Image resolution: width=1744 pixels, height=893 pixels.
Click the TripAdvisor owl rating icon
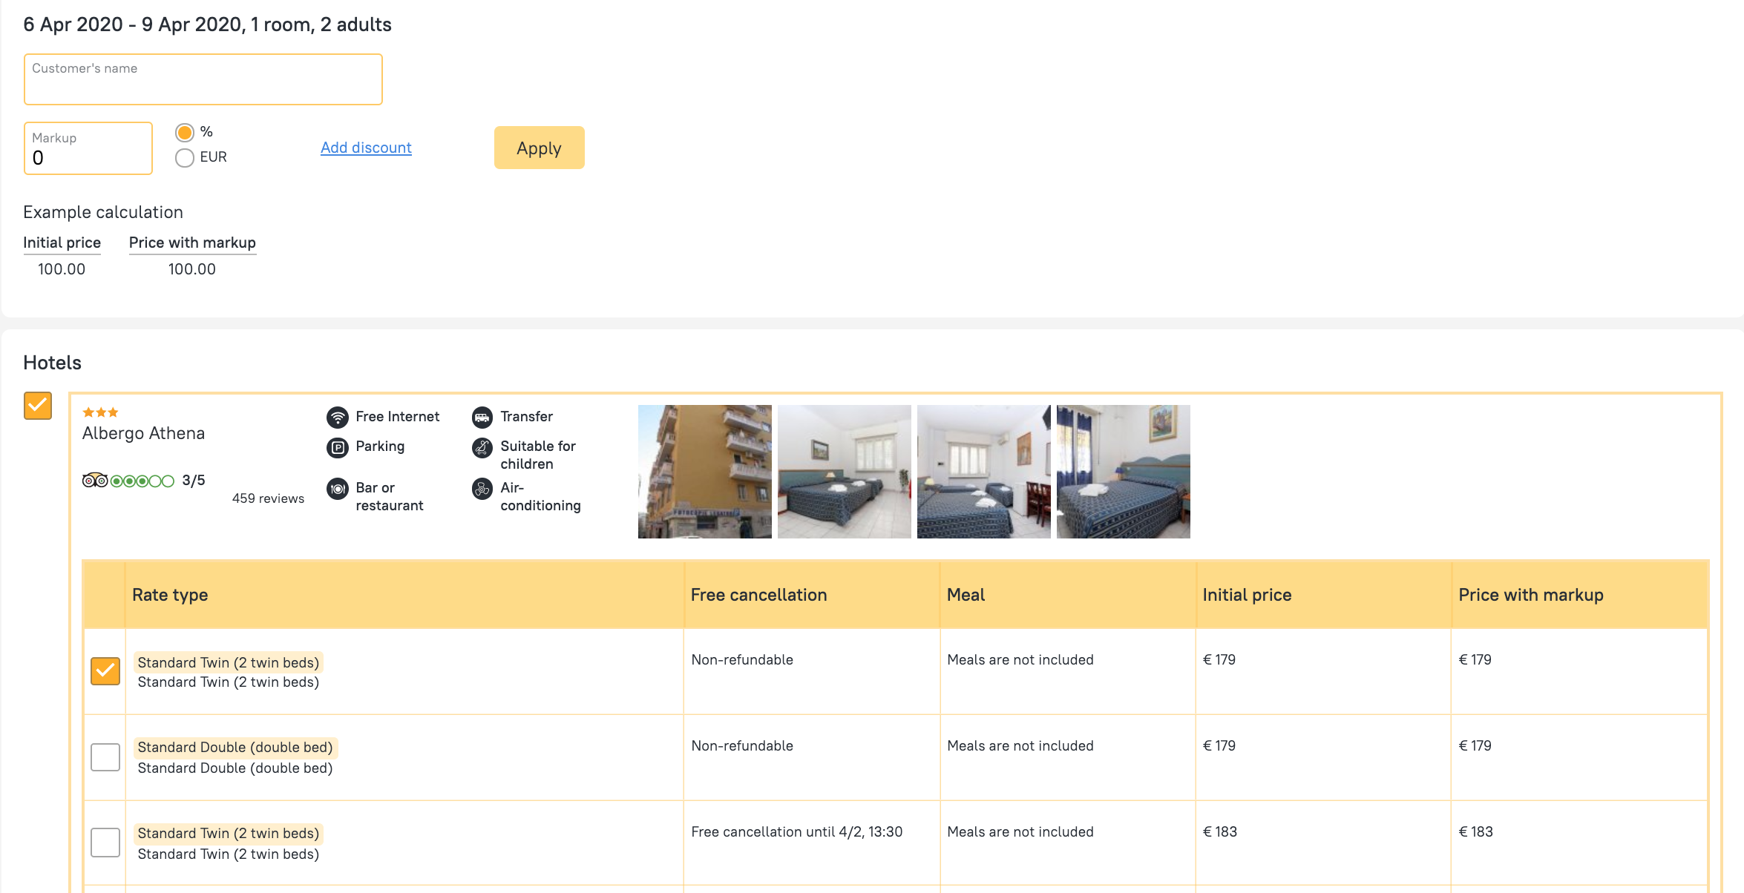click(95, 481)
